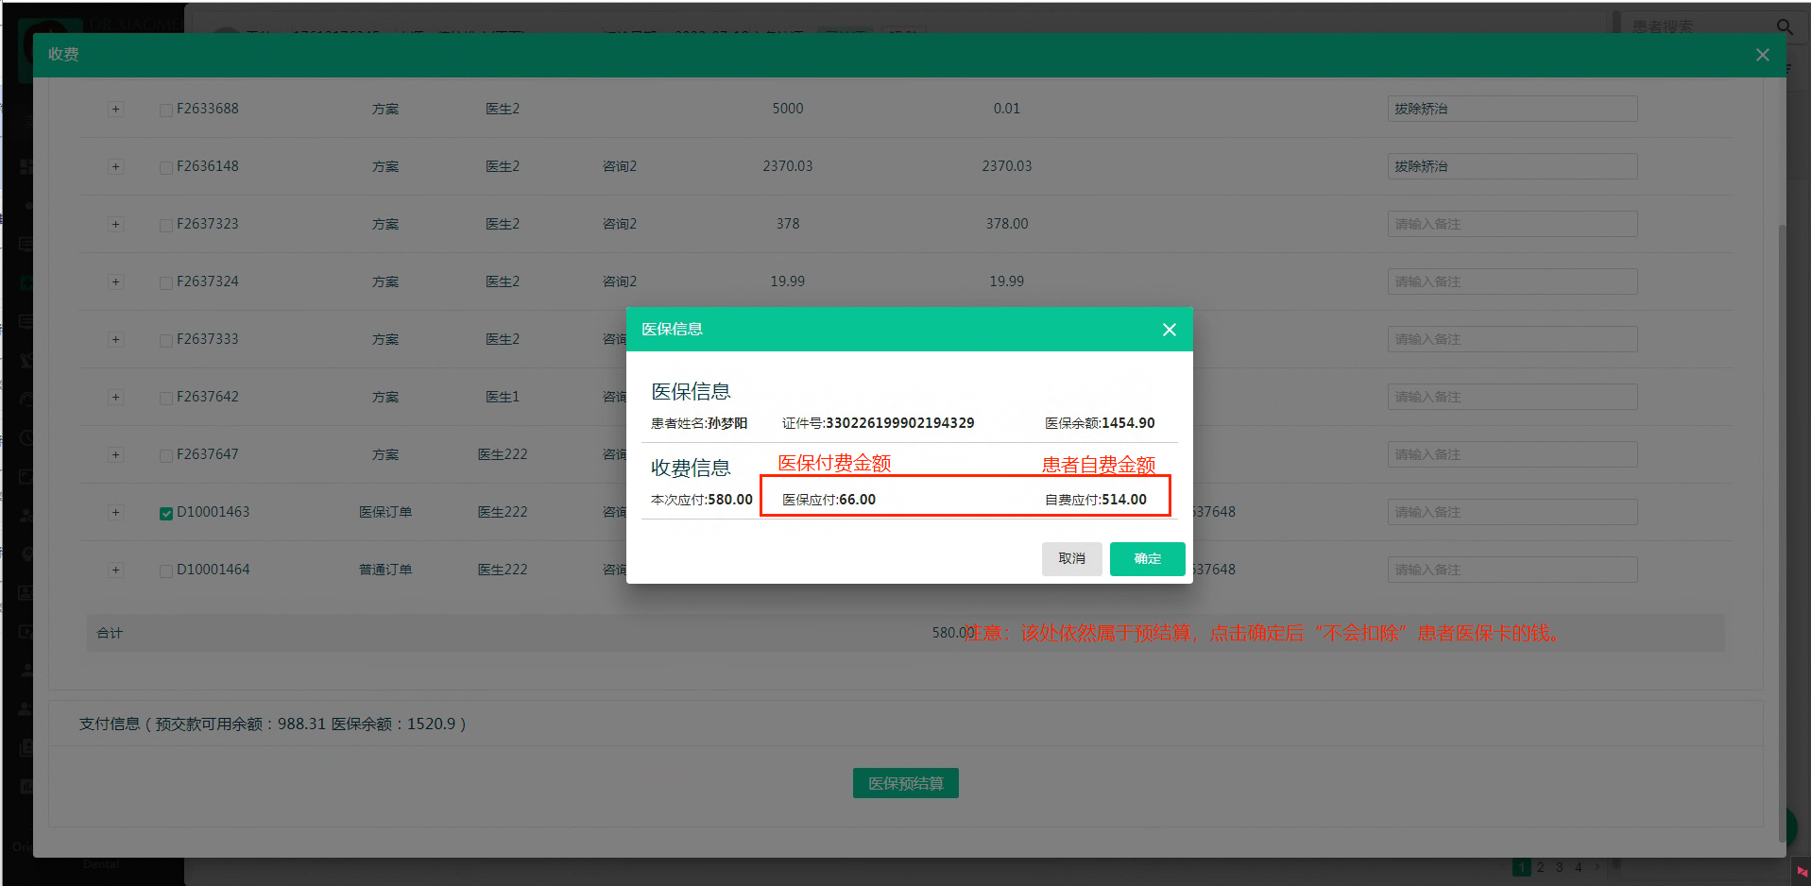Check the F2637324 order checkbox
The width and height of the screenshot is (1811, 886).
click(166, 282)
